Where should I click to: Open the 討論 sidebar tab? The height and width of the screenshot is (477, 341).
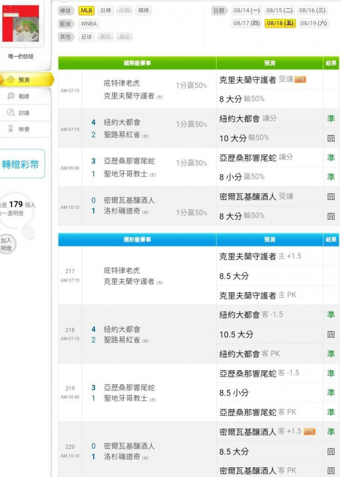coord(25,113)
